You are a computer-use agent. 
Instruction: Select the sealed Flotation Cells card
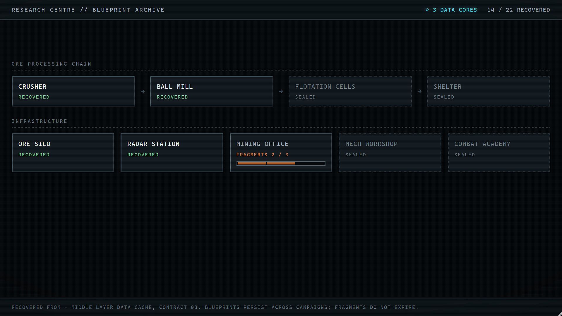pos(350,91)
